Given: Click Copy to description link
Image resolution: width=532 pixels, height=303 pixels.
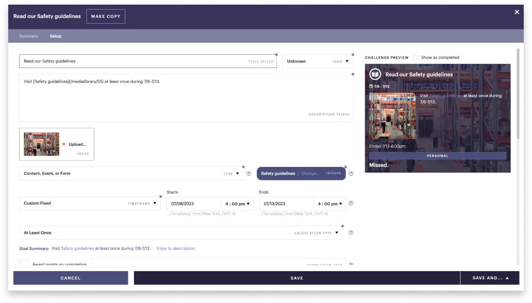Looking at the screenshot, I should point(175,248).
